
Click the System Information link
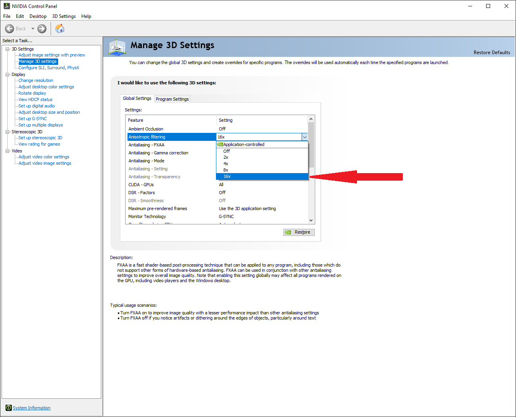click(31, 408)
